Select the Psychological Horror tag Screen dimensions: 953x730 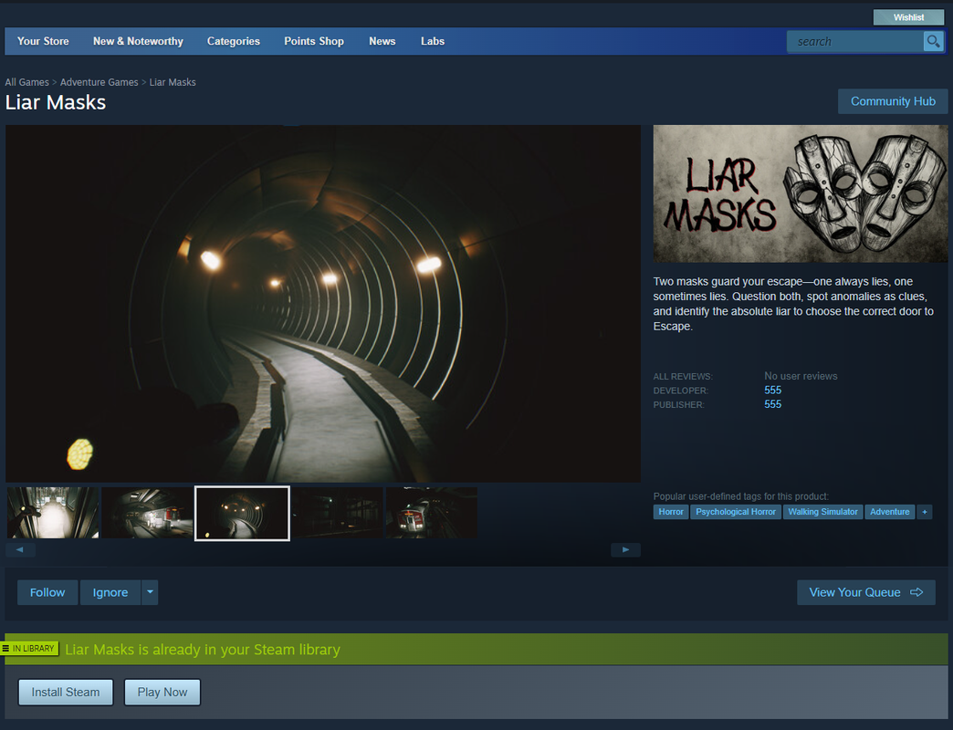(736, 512)
